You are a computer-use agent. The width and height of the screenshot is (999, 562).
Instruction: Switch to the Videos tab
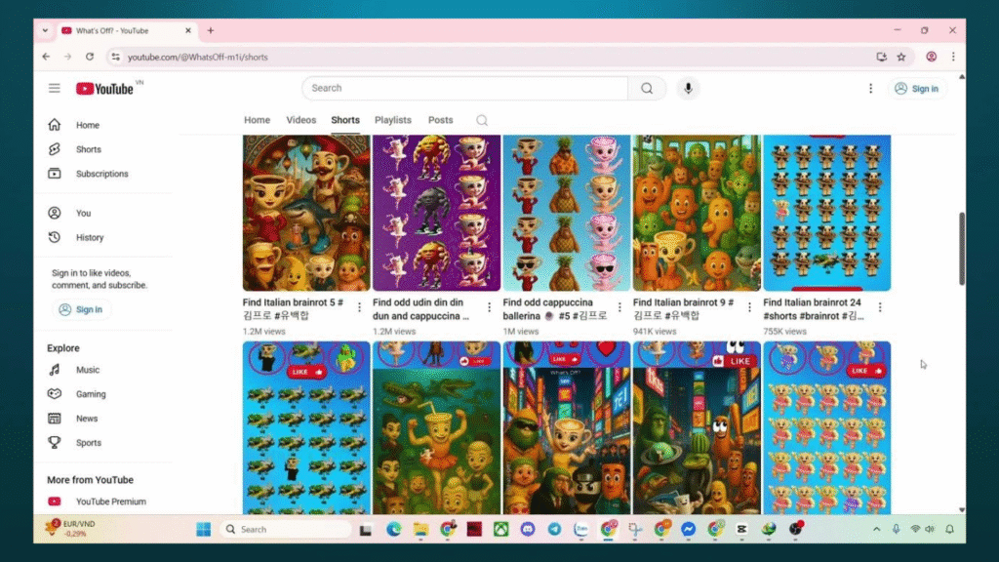point(300,120)
